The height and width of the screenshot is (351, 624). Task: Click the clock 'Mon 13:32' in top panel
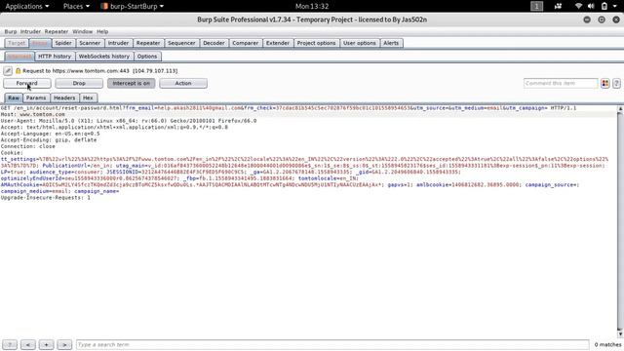pos(312,6)
